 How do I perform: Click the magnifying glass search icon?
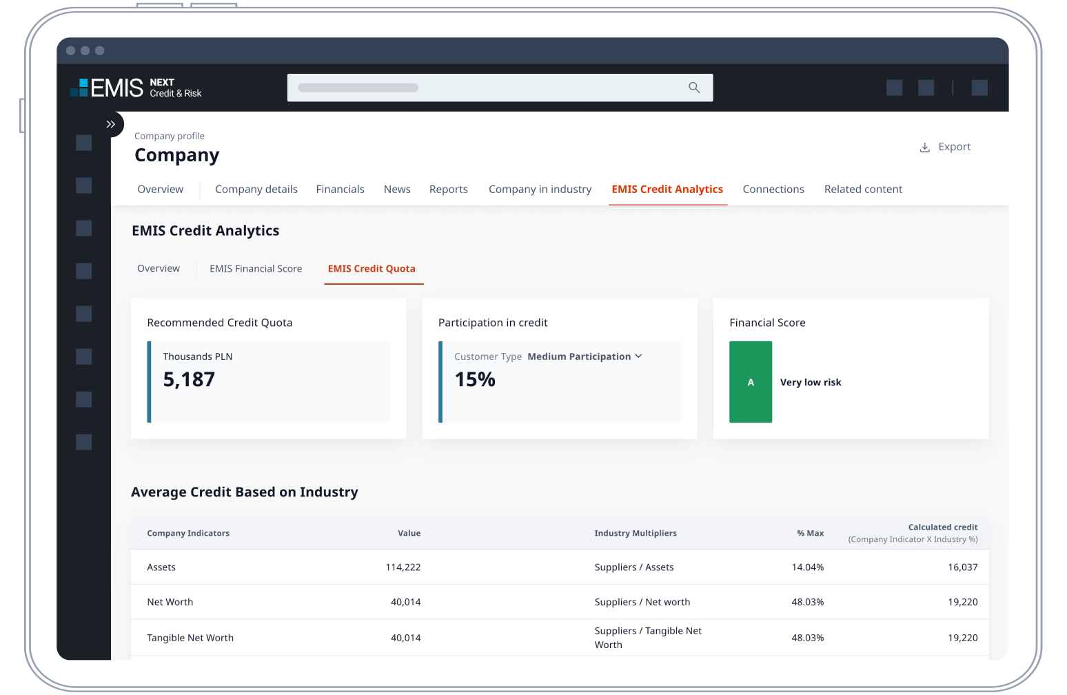point(694,88)
